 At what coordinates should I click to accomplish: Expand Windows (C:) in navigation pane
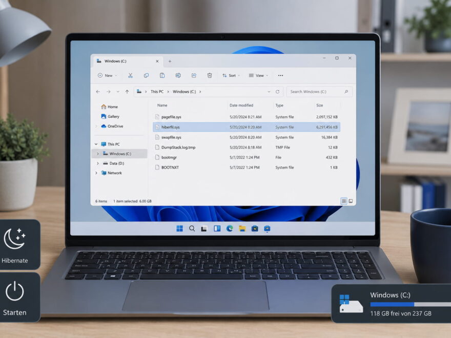(x=97, y=154)
